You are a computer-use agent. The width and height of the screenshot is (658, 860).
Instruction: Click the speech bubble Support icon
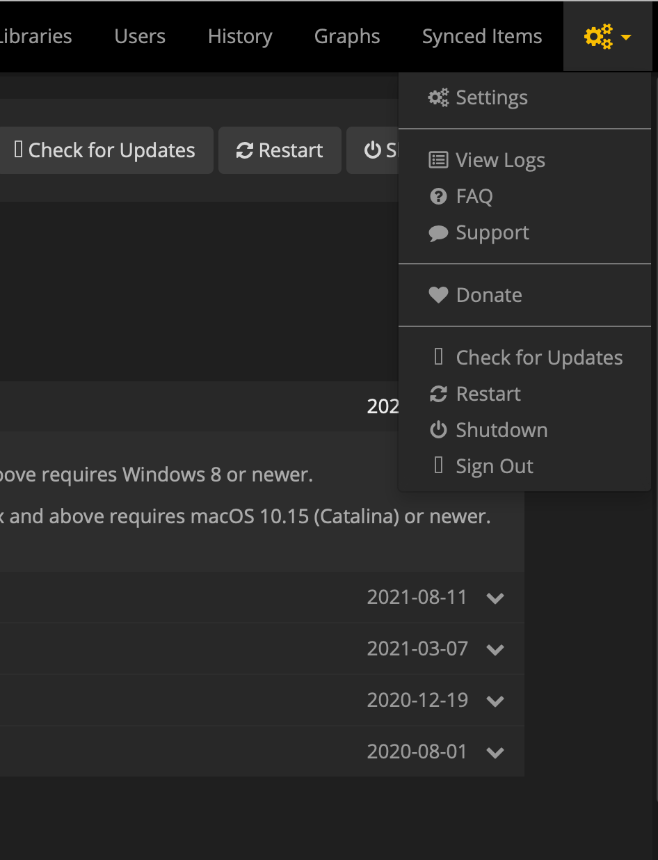click(438, 233)
